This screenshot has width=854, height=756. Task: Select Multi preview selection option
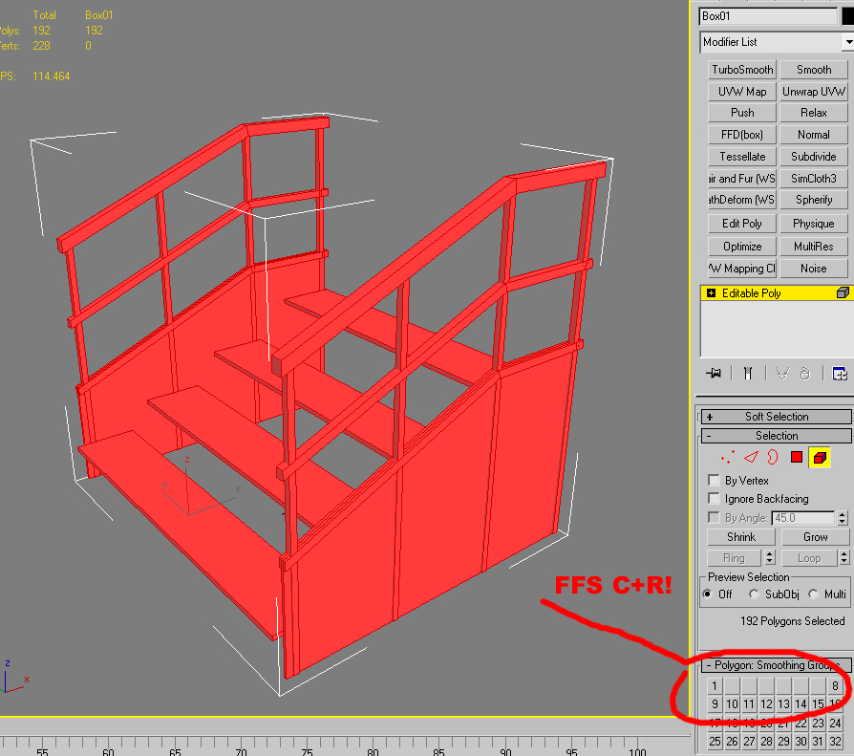(x=814, y=594)
